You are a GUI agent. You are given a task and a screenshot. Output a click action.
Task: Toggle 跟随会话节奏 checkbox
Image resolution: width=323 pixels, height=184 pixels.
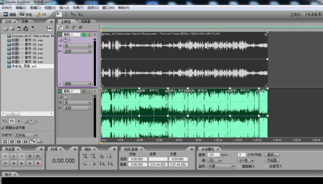point(3,128)
